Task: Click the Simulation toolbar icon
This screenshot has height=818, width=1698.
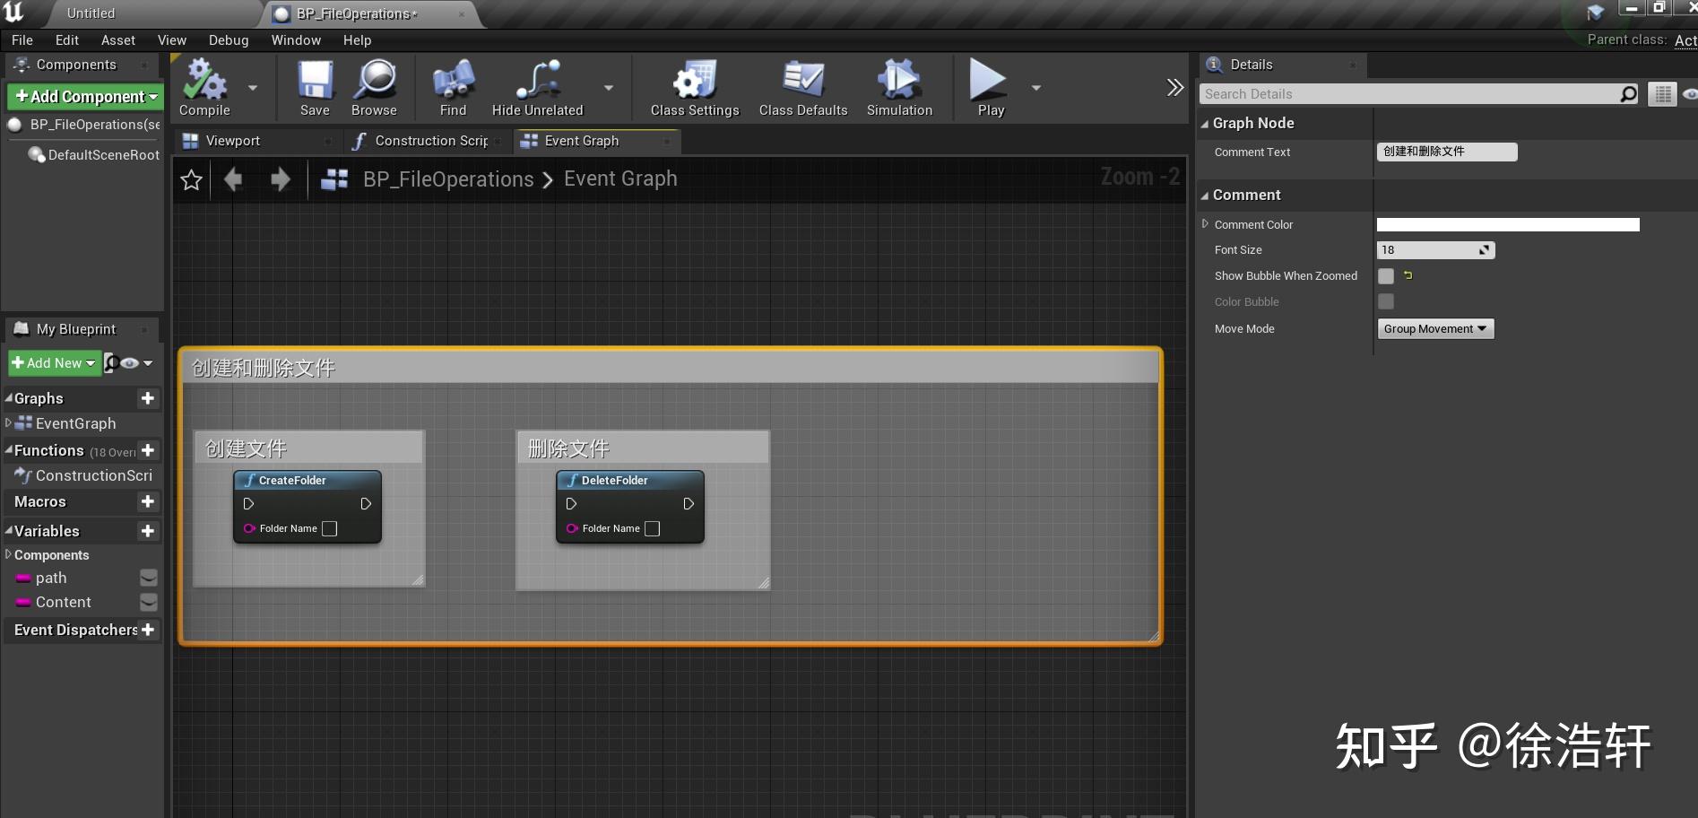Action: coord(899,79)
